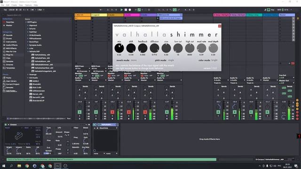
Task: Open the File menu
Action: coord(2,5)
